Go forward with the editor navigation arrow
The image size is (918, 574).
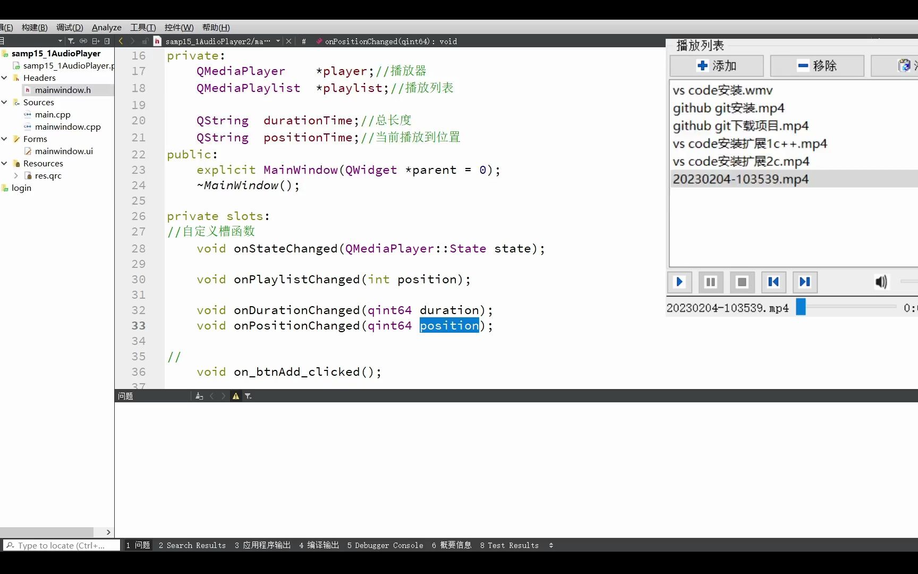pos(133,41)
